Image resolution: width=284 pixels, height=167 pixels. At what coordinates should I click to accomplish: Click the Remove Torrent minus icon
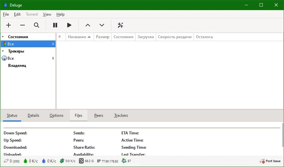[23, 25]
